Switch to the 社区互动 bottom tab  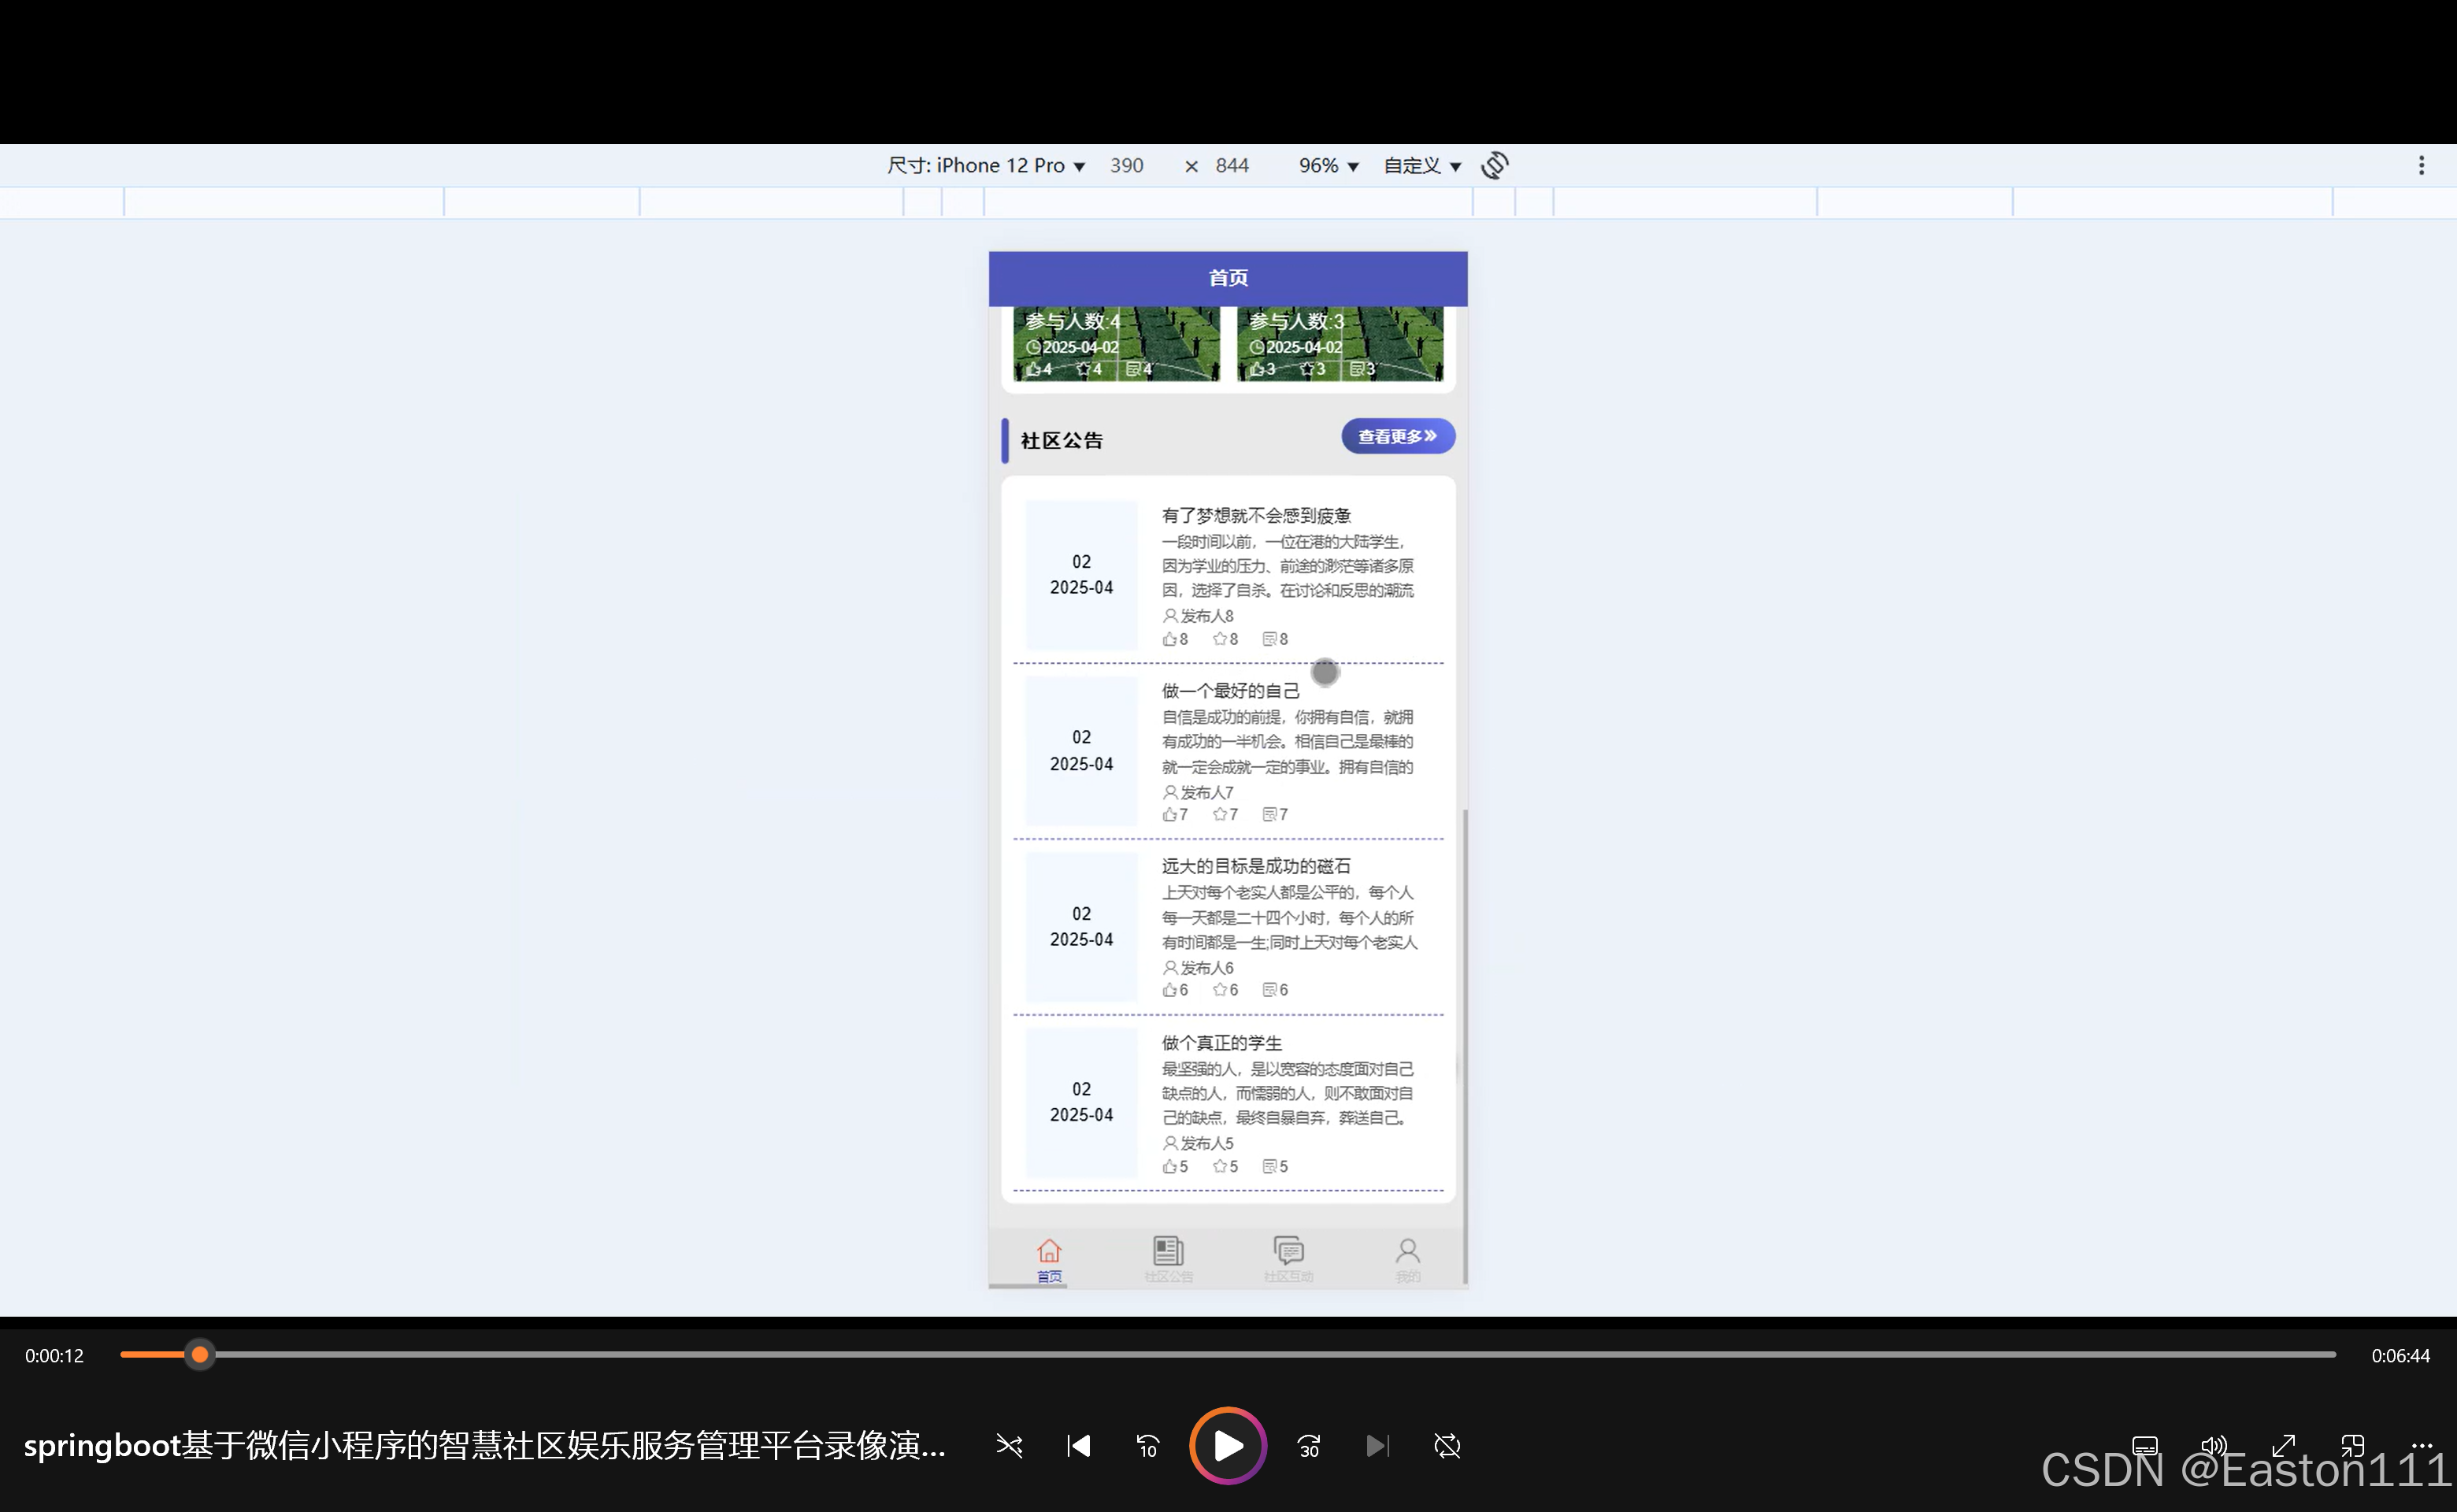1288,1260
